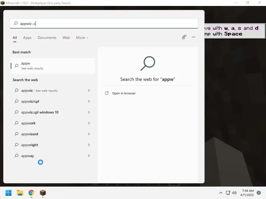Viewport: 266px width, 199px height.
Task: Expand the arrow beside appwork
Action: [x=89, y=123]
